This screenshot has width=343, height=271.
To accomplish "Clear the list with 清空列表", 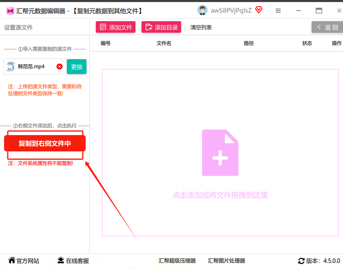I will coord(201,27).
